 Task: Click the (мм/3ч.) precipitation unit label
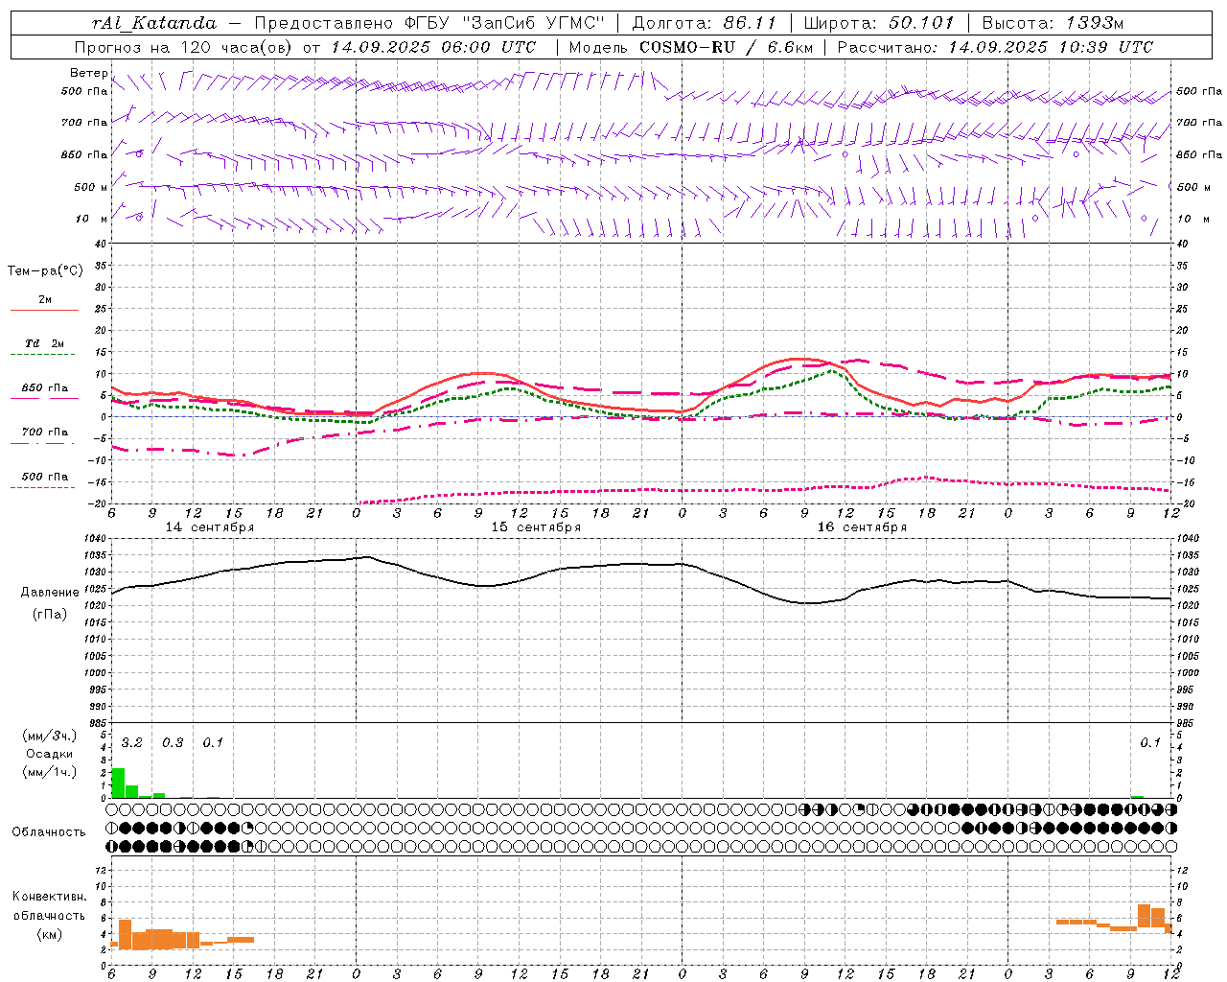tap(50, 736)
